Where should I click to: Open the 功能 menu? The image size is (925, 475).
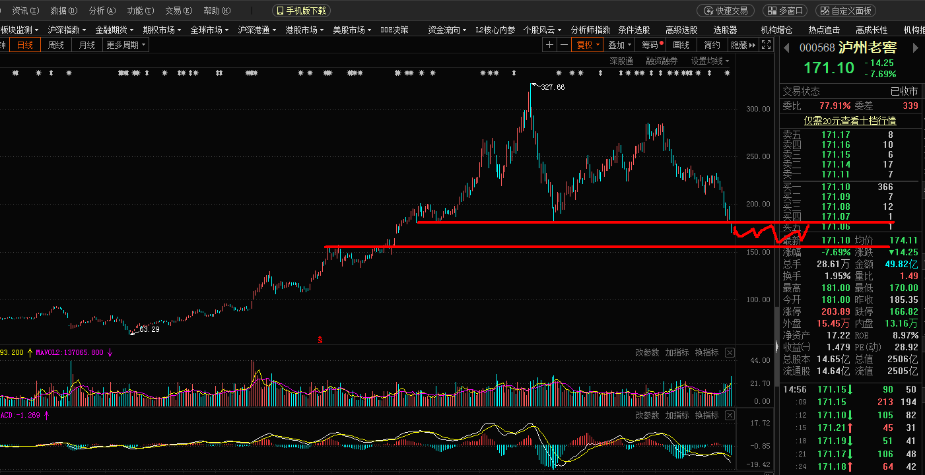point(140,11)
